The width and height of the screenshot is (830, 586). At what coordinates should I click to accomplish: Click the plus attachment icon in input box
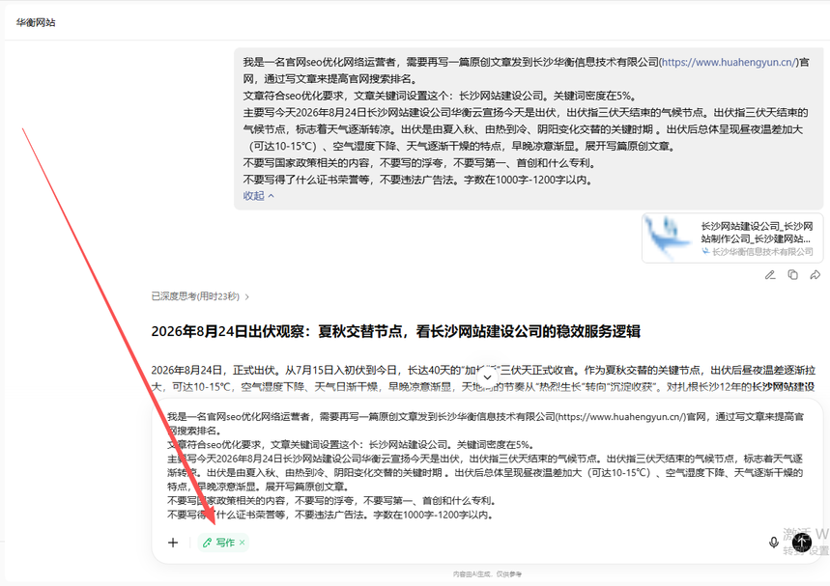(x=173, y=543)
